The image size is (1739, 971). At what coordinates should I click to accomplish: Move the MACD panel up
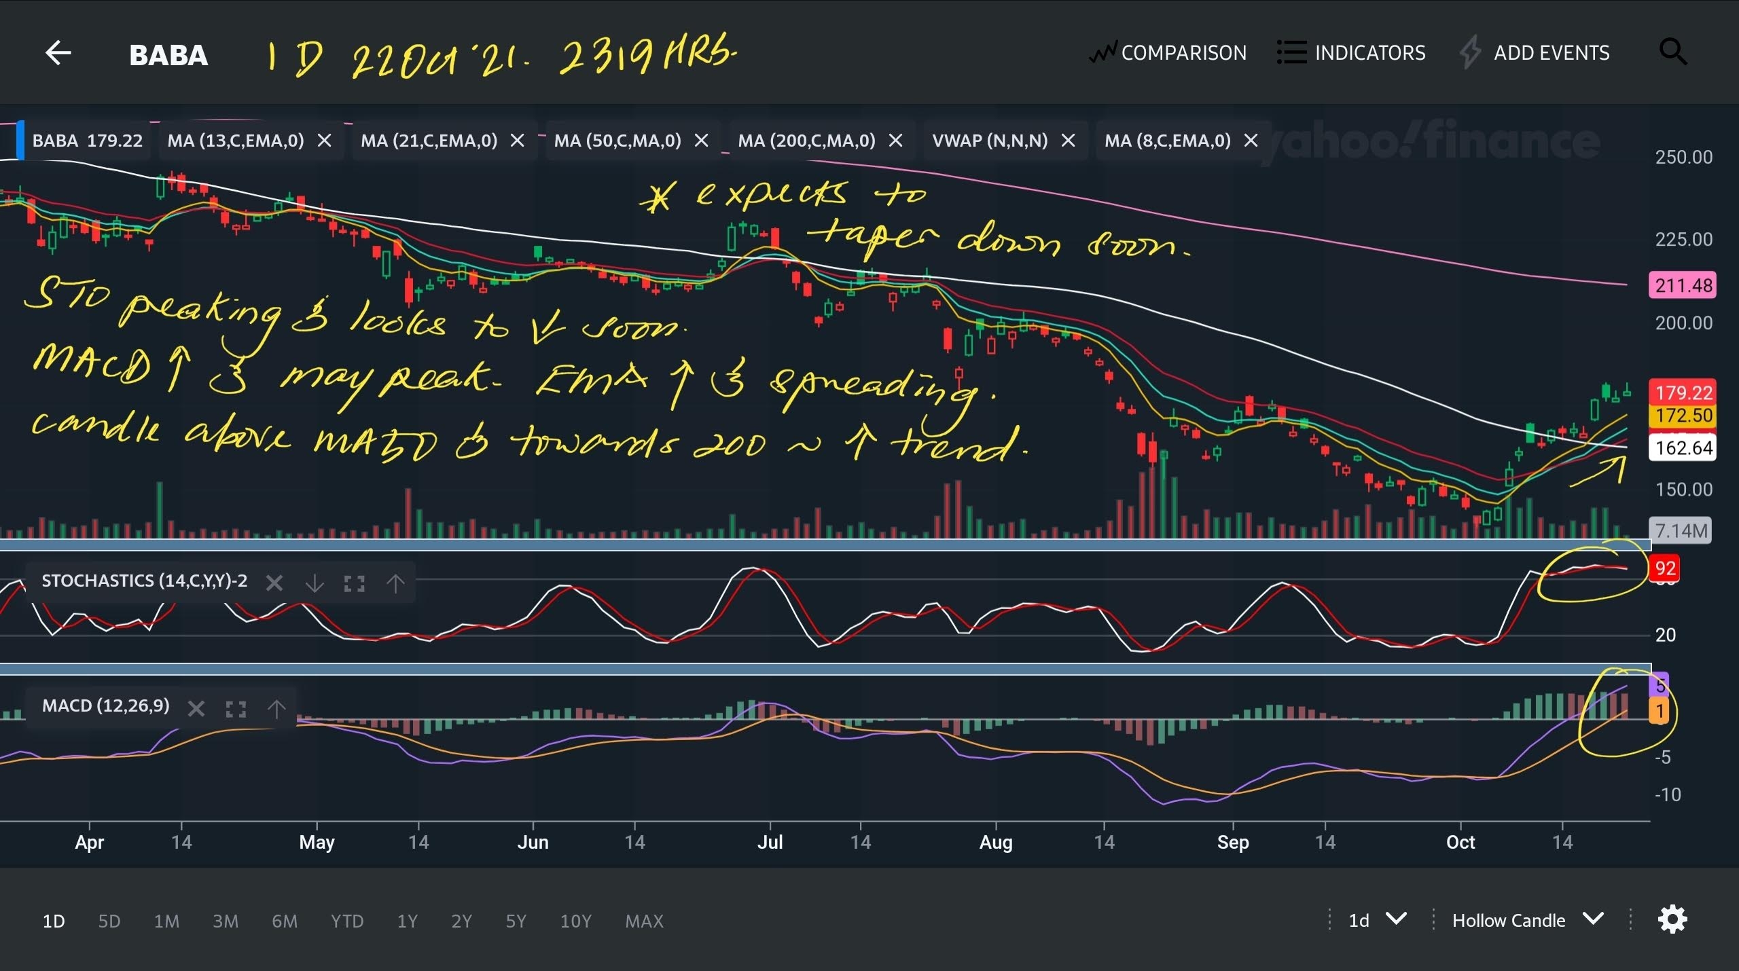point(276,709)
